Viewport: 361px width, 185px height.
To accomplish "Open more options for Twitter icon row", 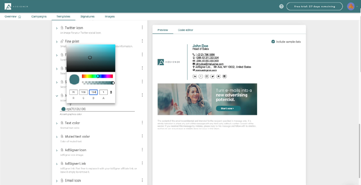I will click(142, 28).
